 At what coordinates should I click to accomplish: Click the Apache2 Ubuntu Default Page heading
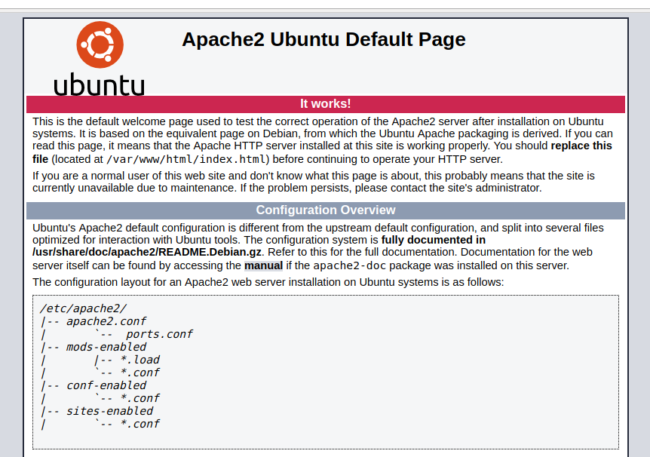coord(323,39)
